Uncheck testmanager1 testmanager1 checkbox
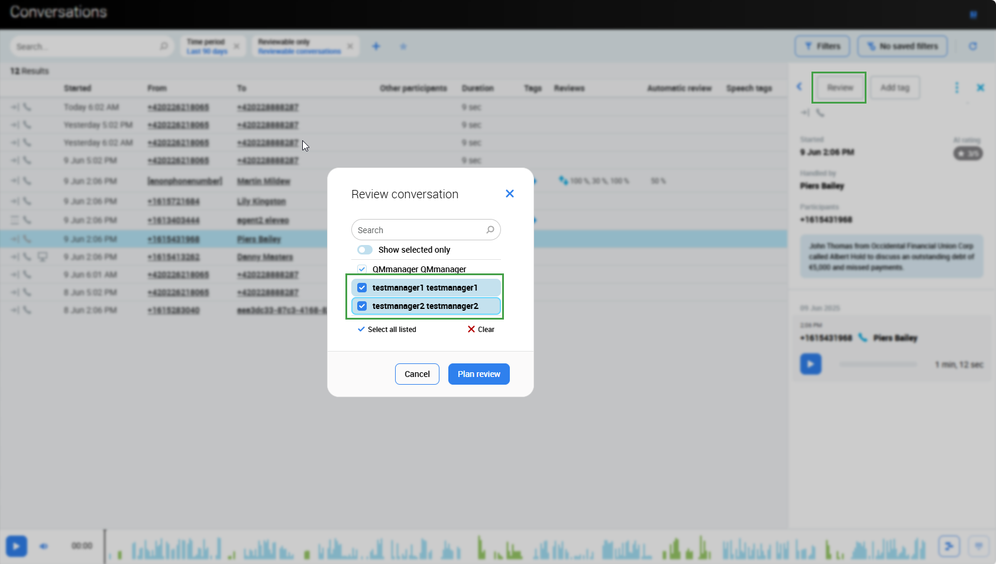Viewport: 996px width, 564px height. [362, 288]
